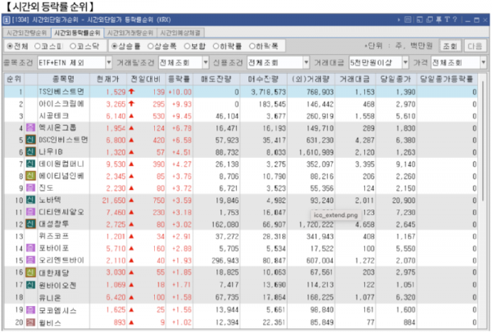
Task: Click the green badge icon beside 데이원컴퍼니
Action: point(30,164)
